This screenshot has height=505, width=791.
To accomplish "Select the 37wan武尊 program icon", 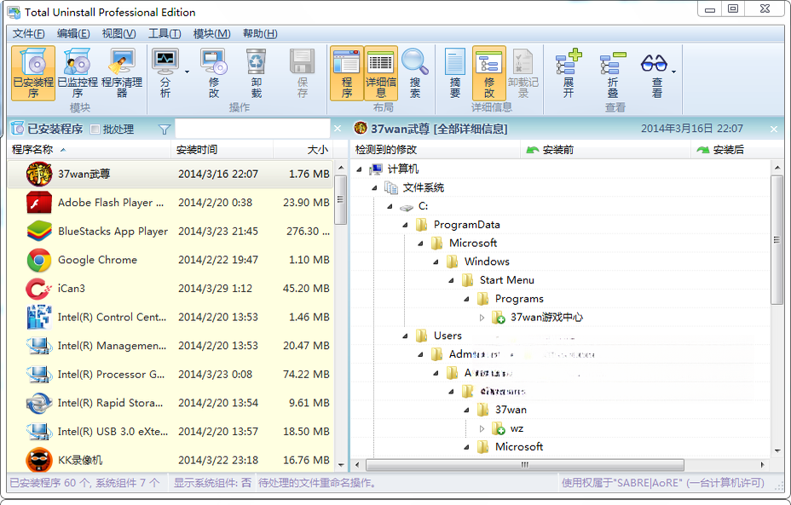I will 39,175.
